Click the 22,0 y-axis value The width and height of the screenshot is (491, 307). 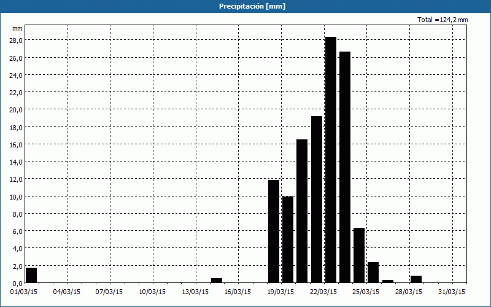click(x=16, y=93)
